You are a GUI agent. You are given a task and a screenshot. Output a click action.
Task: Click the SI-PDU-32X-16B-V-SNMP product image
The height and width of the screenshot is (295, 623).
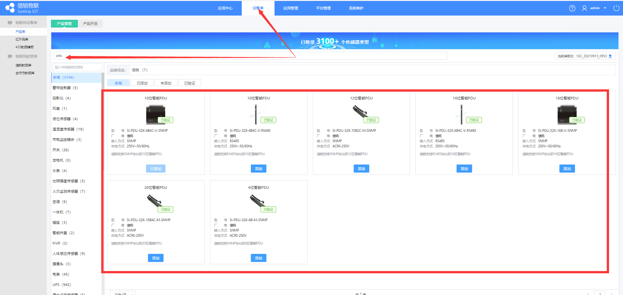point(567,115)
